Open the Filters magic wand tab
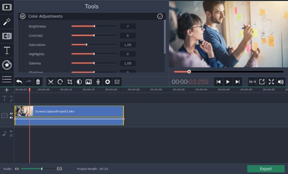The height and width of the screenshot is (174, 288). (x=7, y=22)
